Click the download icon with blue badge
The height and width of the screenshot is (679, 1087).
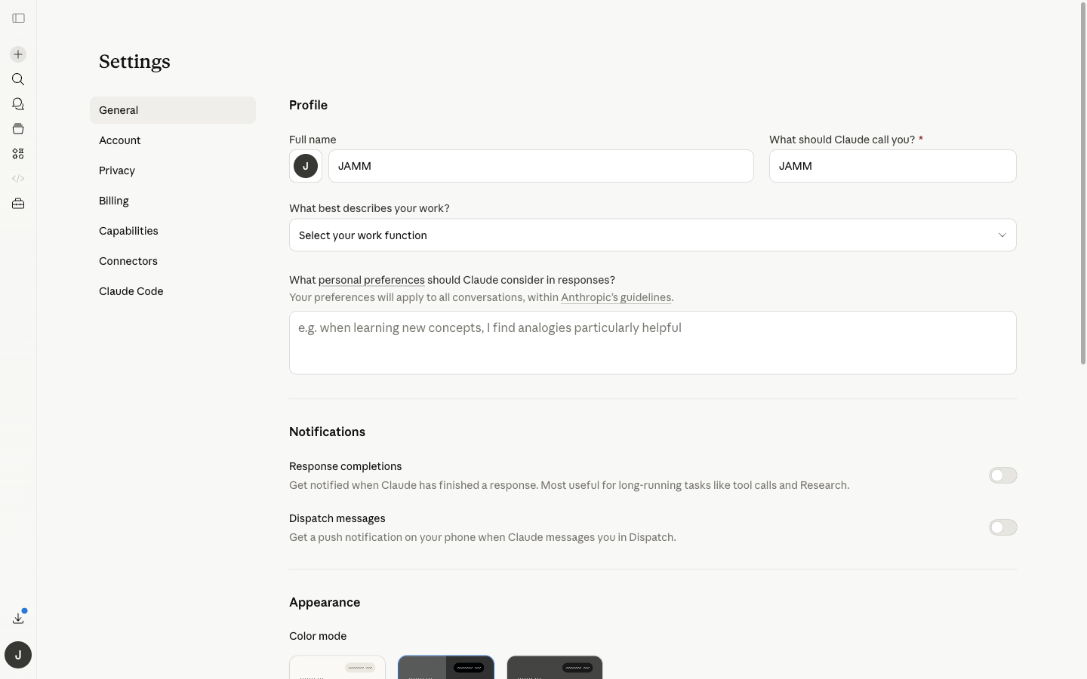[18, 618]
